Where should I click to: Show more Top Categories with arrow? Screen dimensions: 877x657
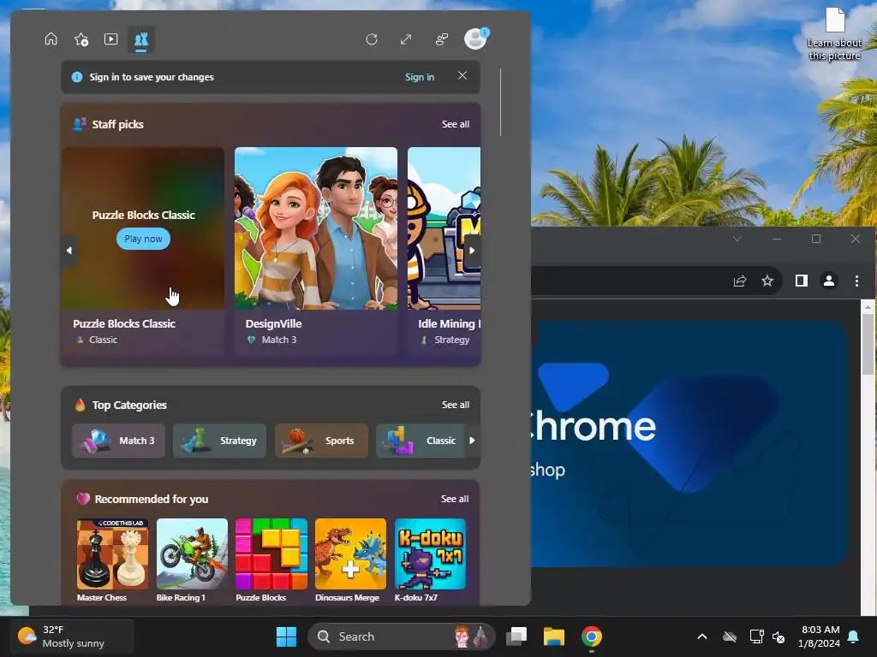click(x=472, y=441)
